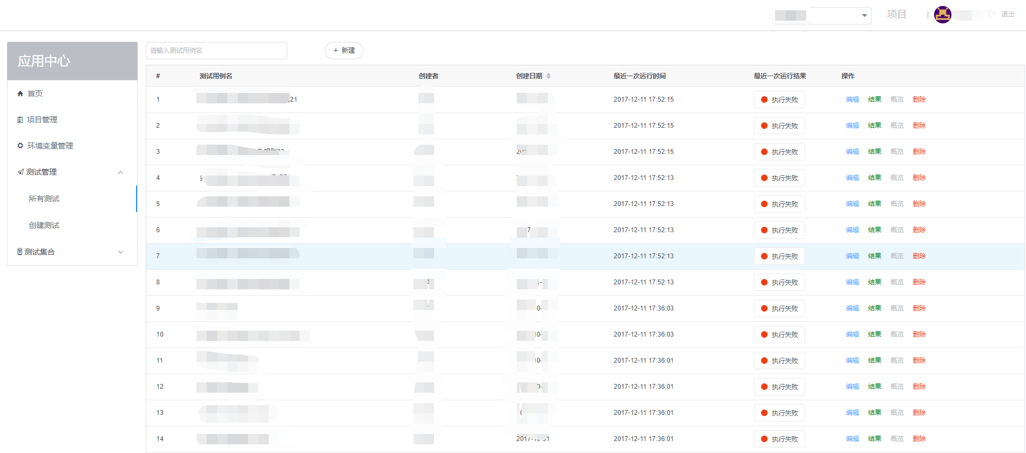The width and height of the screenshot is (1026, 453).
Task: Click the 项目管理 clipboard icon
Action: coord(20,120)
